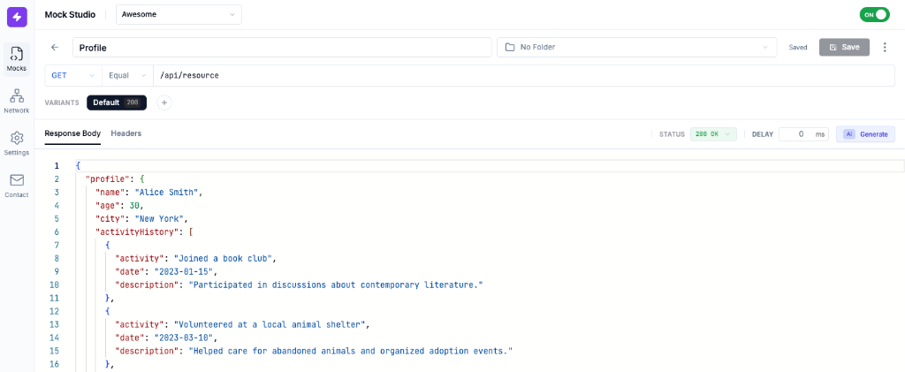Open the three-dot more options menu
905x372 pixels.
[885, 47]
